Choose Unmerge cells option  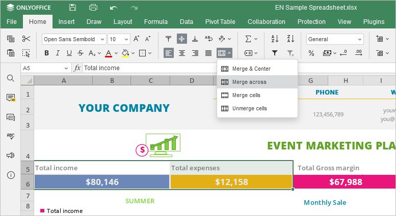pos(249,108)
